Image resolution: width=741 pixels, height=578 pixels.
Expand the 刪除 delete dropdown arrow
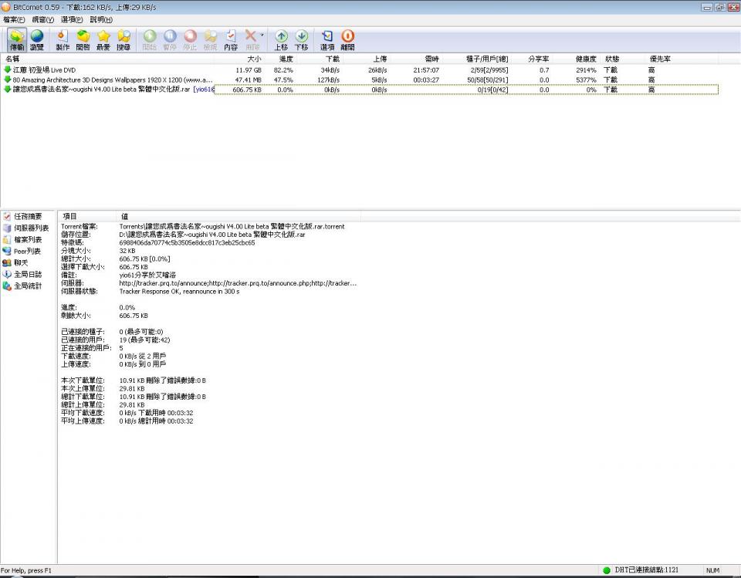(x=262, y=35)
